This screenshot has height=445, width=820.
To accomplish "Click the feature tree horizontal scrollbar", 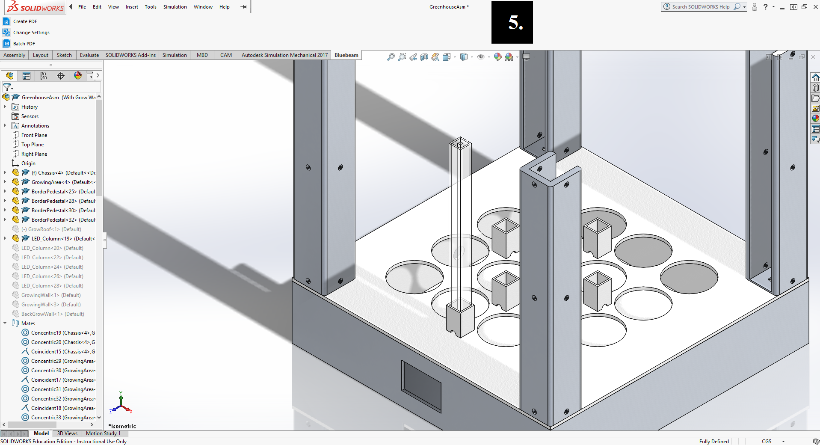I will (x=32, y=425).
